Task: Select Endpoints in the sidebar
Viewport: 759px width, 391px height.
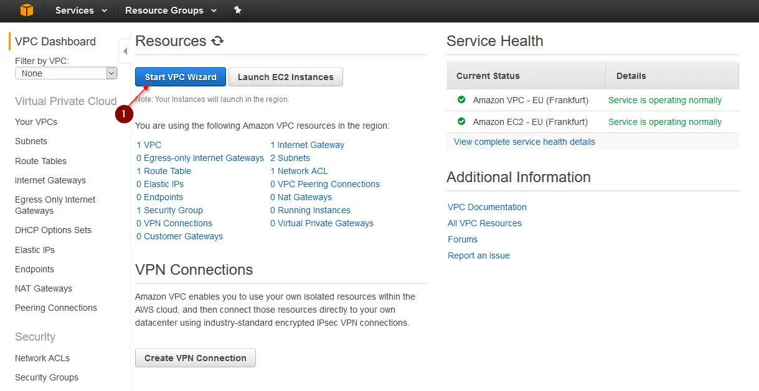Action: 34,269
